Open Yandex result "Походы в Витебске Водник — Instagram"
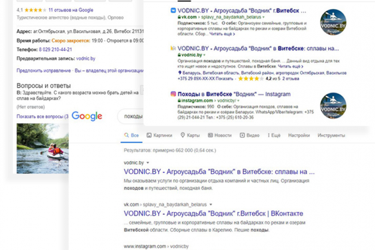375x250 pixels. pos(234,94)
